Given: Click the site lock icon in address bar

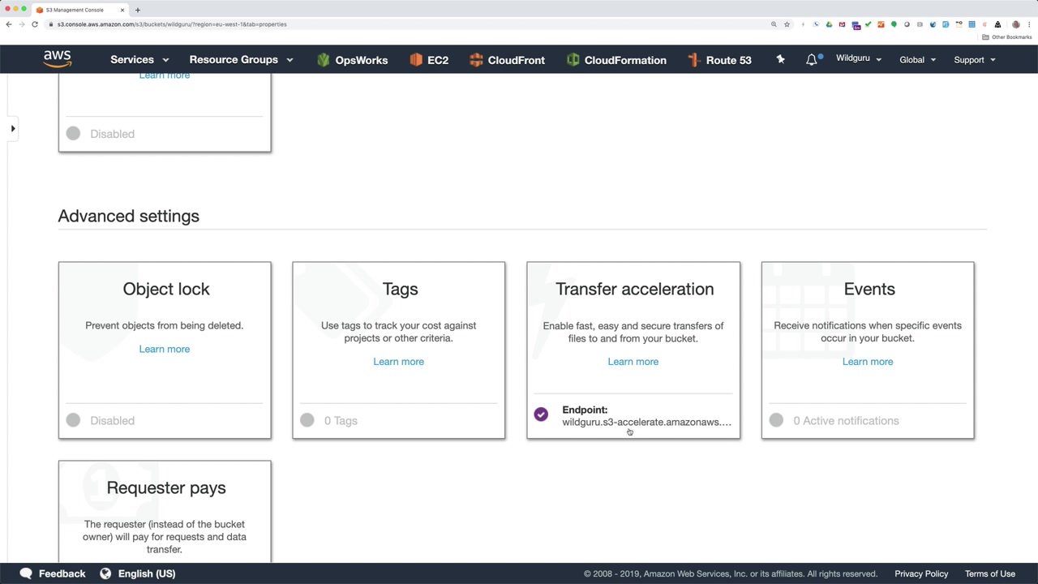Looking at the screenshot, I should tap(51, 24).
